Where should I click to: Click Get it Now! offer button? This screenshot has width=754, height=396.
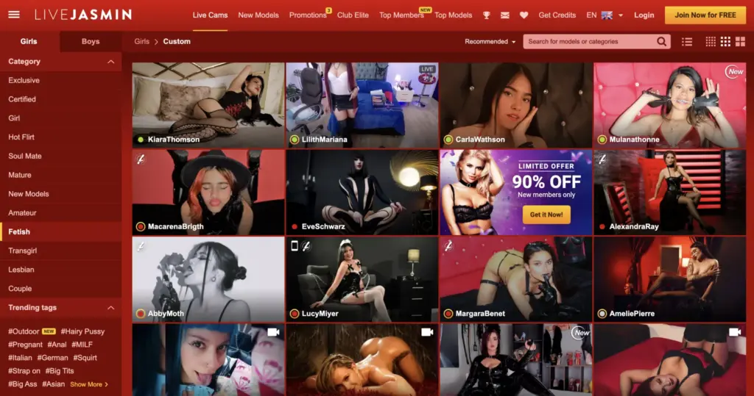pyautogui.click(x=546, y=215)
